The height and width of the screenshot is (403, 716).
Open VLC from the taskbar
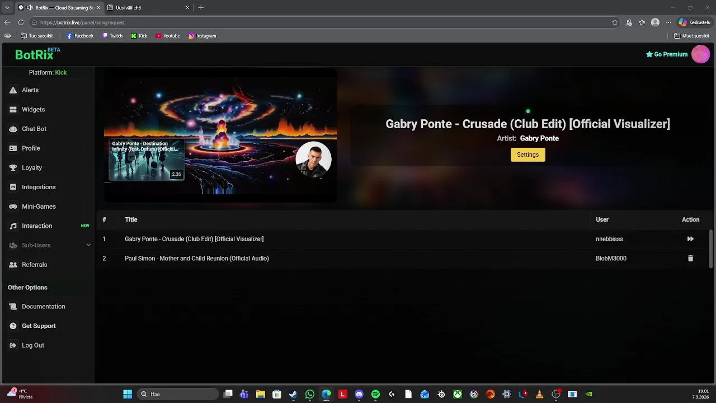(x=539, y=394)
